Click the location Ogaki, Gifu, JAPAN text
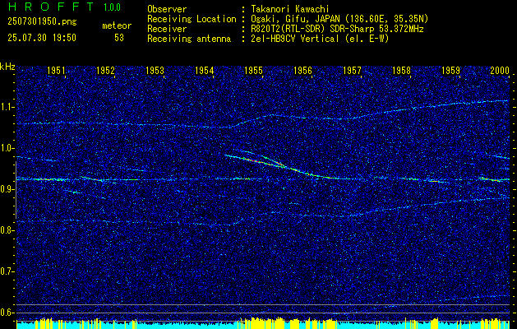The width and height of the screenshot is (517, 329). pyautogui.click(x=339, y=19)
